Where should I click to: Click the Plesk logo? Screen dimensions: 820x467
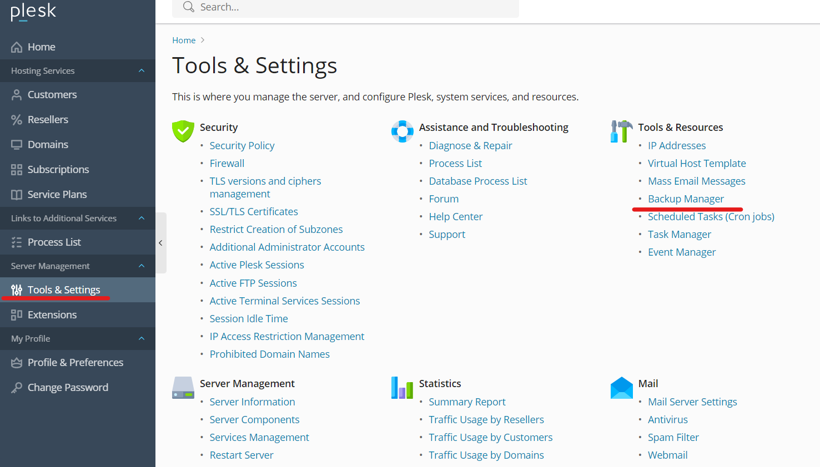click(33, 11)
